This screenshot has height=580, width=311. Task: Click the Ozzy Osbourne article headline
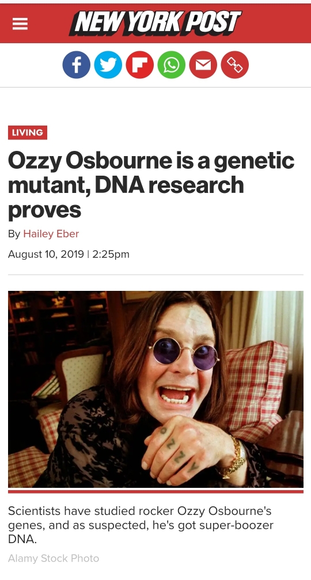tap(151, 185)
